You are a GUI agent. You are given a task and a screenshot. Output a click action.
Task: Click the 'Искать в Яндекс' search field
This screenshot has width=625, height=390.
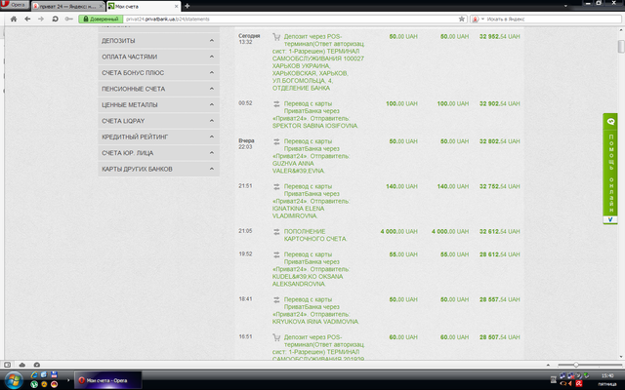552,19
